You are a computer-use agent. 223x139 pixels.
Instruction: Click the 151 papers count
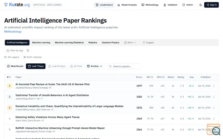click(12, 57)
